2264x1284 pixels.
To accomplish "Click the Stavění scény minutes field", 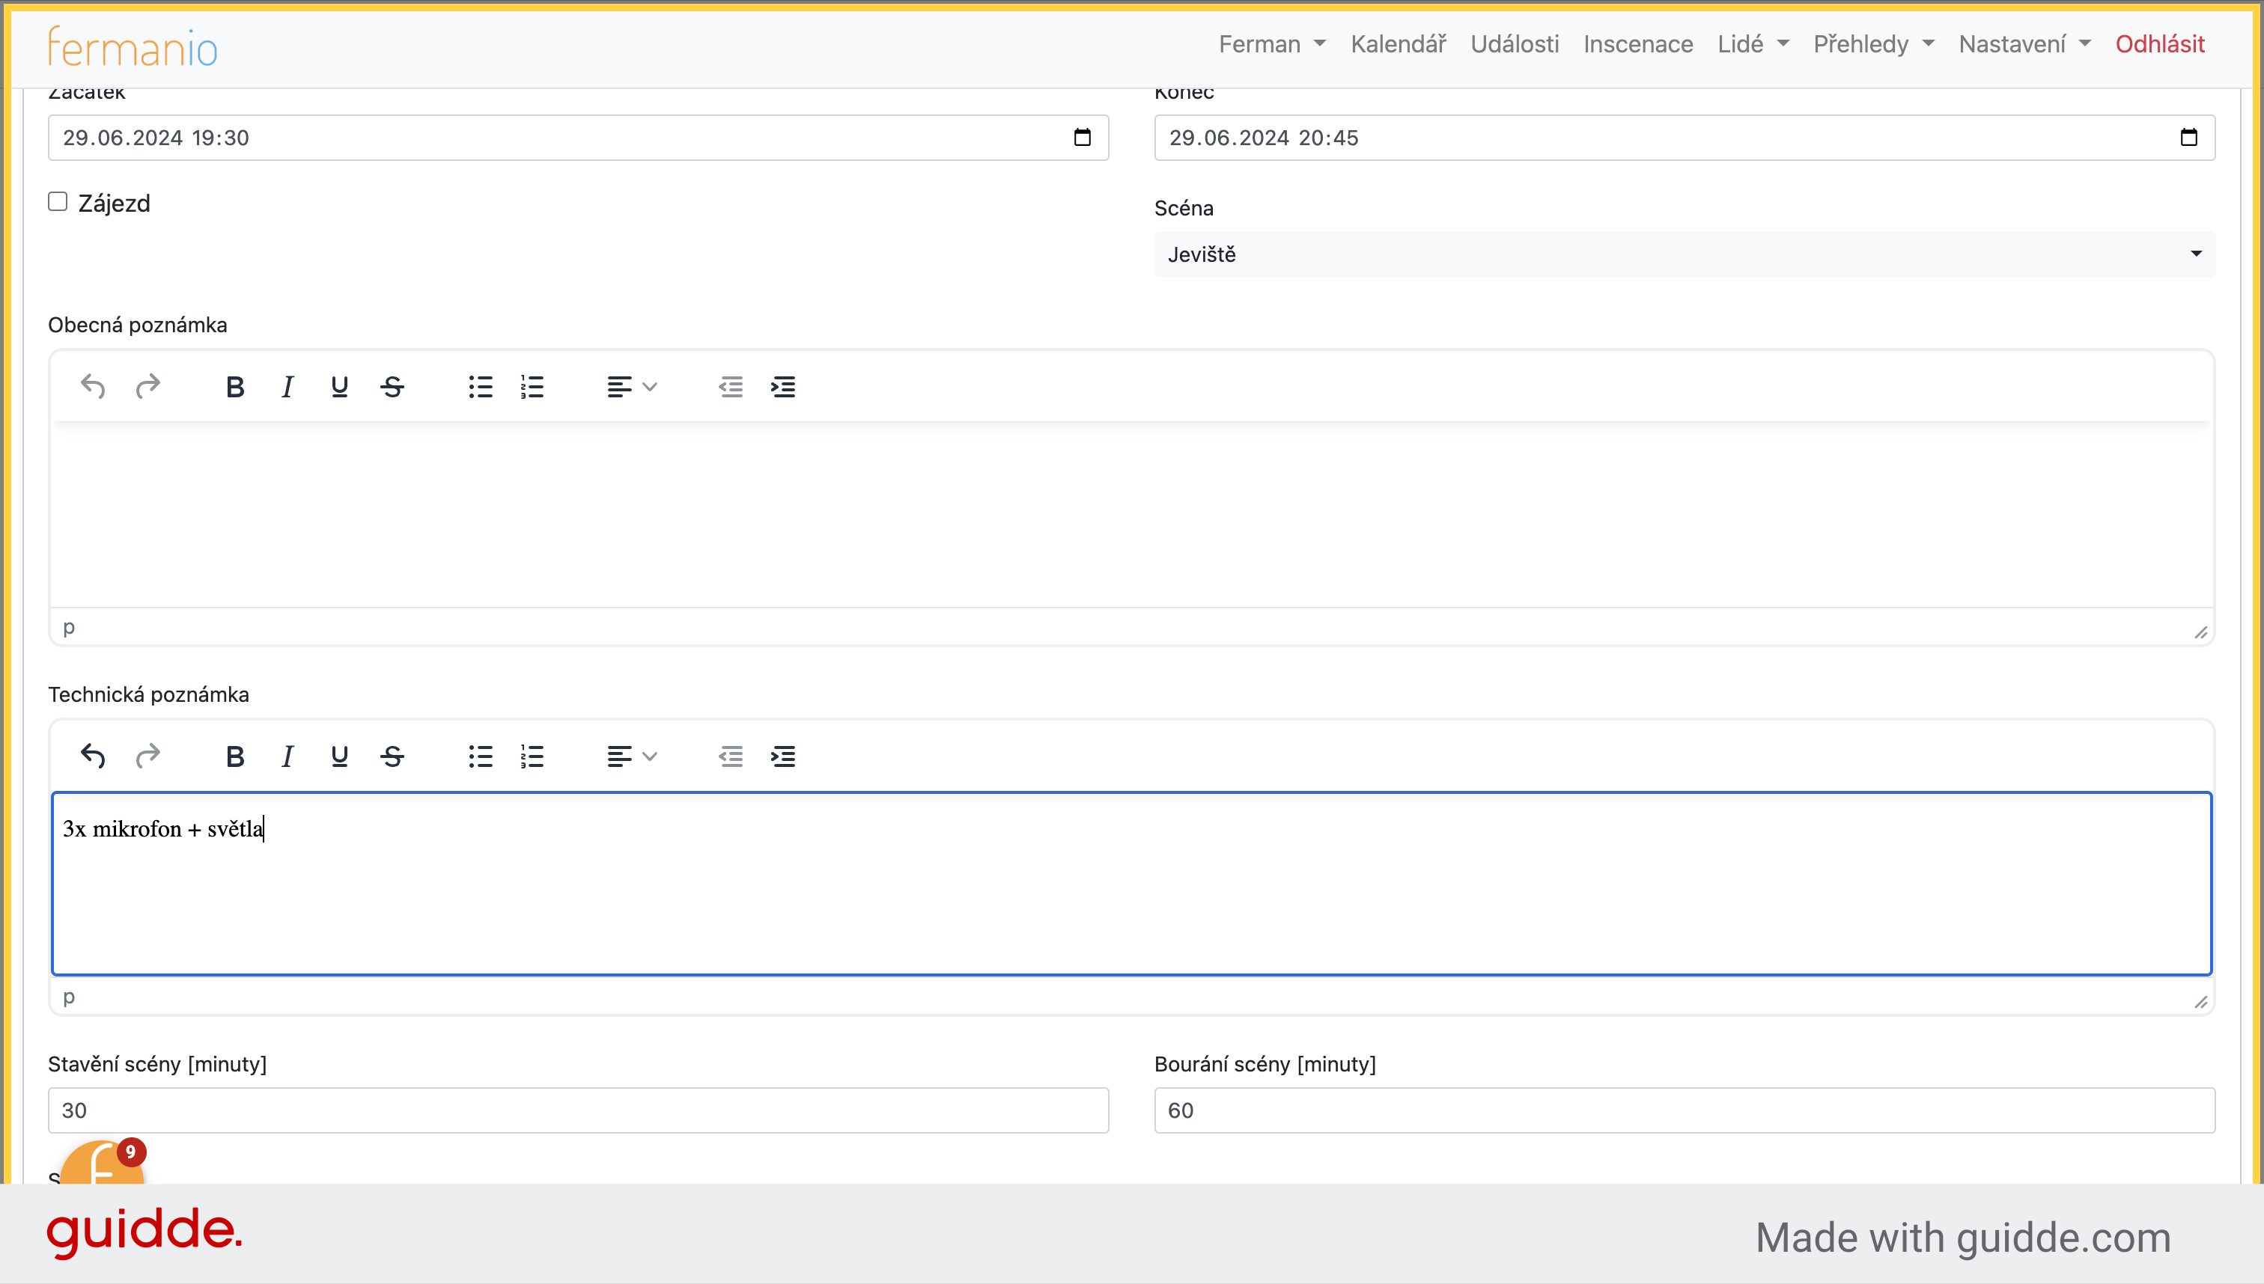I will point(578,1110).
